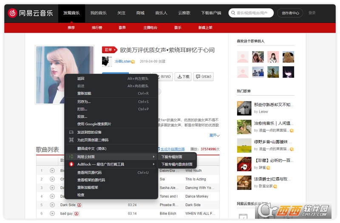The image size is (340, 223).
Task: Open 法语爵士|红酒与玫... playlist thumbnail
Action: tap(244, 183)
